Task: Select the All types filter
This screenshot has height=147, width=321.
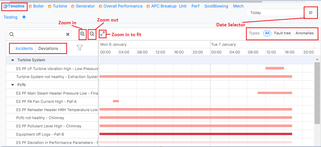Action: tap(267, 33)
